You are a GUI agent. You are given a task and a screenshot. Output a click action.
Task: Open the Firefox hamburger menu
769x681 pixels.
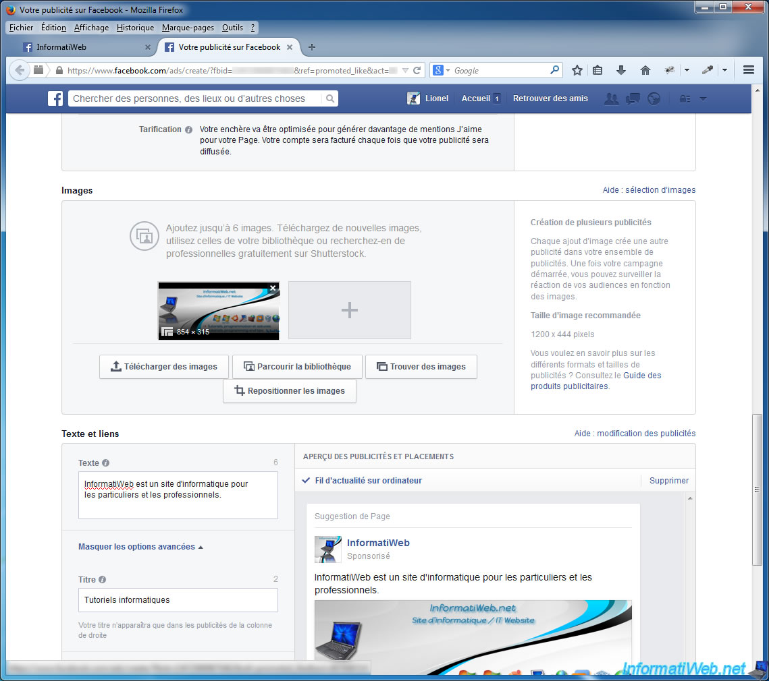[x=748, y=70]
